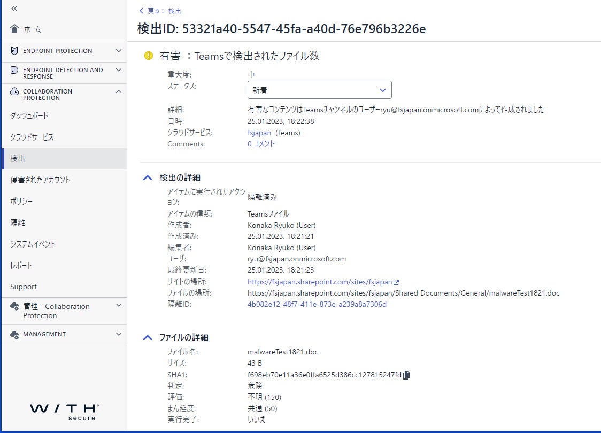Viewport: 601px width, 433px height.
Task: Click the back arrow next to 戻る
Action: tap(142, 11)
